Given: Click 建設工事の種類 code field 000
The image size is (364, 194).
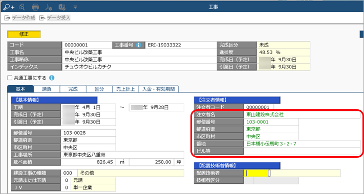Looking at the screenshot, I should (x=69, y=173).
